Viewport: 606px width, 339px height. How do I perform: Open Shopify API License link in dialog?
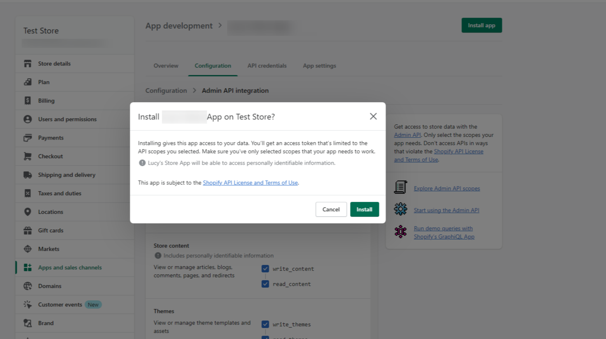[x=250, y=182]
